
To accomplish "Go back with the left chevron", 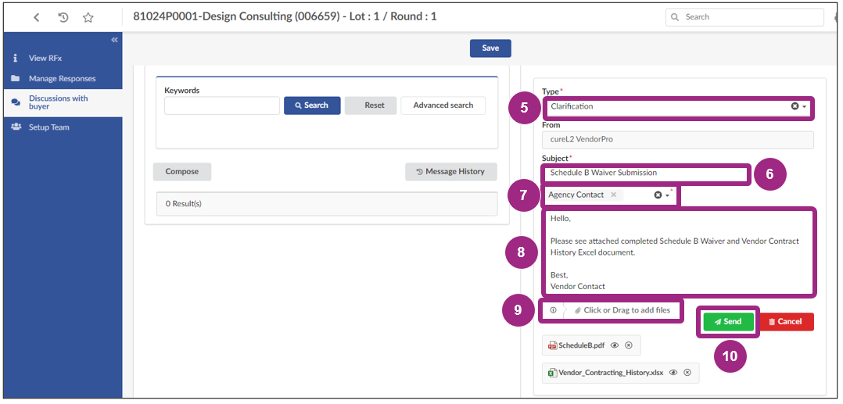I will coord(37,17).
